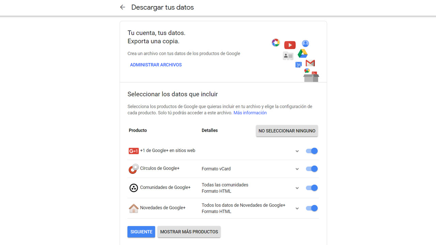
Task: Toggle off Comunidades de Google+
Action: [x=312, y=187]
